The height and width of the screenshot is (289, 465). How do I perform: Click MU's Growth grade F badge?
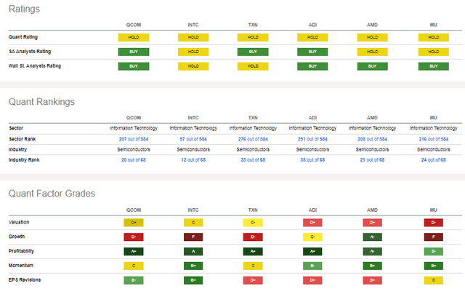point(434,237)
